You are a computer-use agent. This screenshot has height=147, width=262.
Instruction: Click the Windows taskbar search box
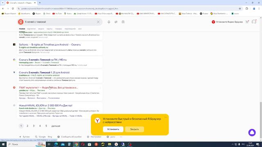pyautogui.click(x=26, y=144)
